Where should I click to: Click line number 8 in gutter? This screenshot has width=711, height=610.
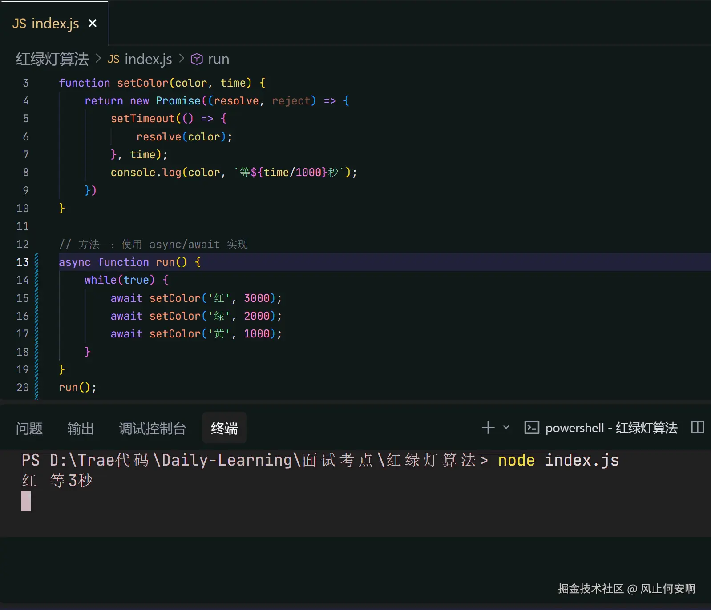[x=26, y=173]
